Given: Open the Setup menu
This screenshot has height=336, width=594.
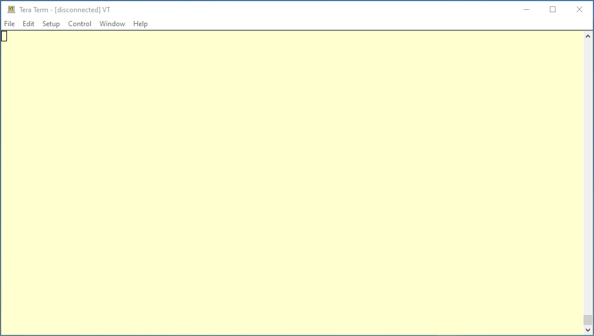Looking at the screenshot, I should tap(51, 24).
